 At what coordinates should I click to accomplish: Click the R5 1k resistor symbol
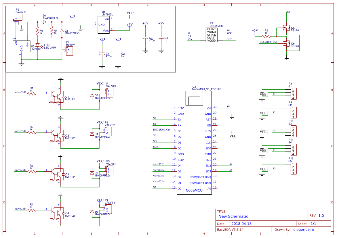coord(266,36)
